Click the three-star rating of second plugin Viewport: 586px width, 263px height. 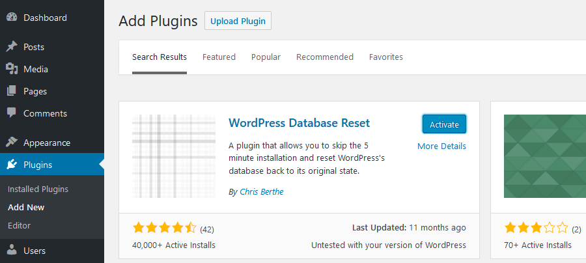(x=536, y=227)
